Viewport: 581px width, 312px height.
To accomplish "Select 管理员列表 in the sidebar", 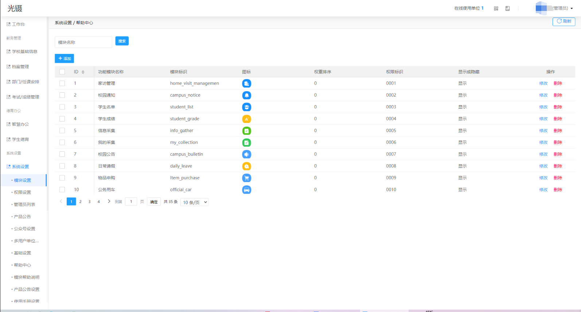I will [24, 204].
